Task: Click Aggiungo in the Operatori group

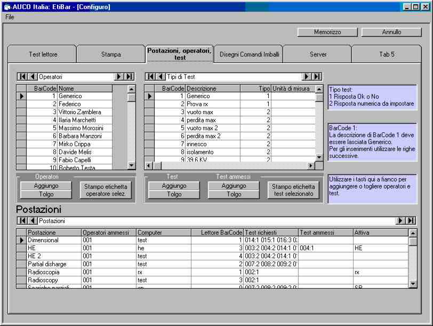Action: point(46,186)
